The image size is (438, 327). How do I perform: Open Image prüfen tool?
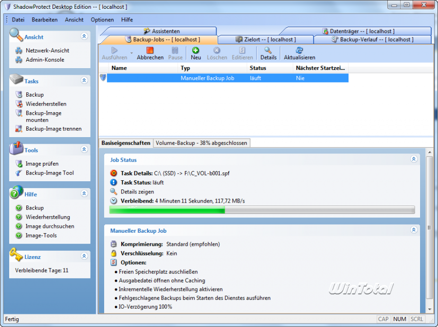tap(42, 164)
